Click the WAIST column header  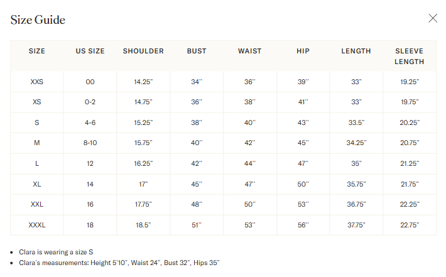pyautogui.click(x=250, y=51)
